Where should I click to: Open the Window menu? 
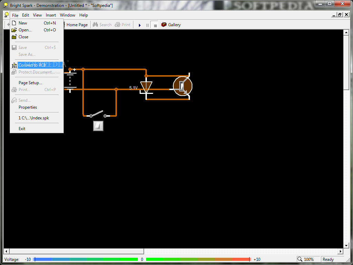click(x=67, y=15)
